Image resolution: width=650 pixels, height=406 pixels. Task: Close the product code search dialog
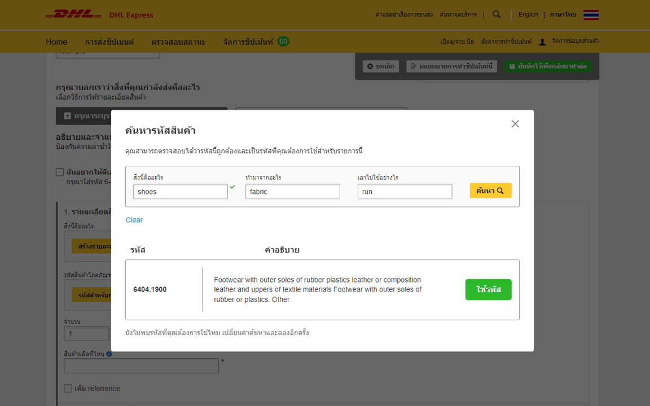(515, 124)
